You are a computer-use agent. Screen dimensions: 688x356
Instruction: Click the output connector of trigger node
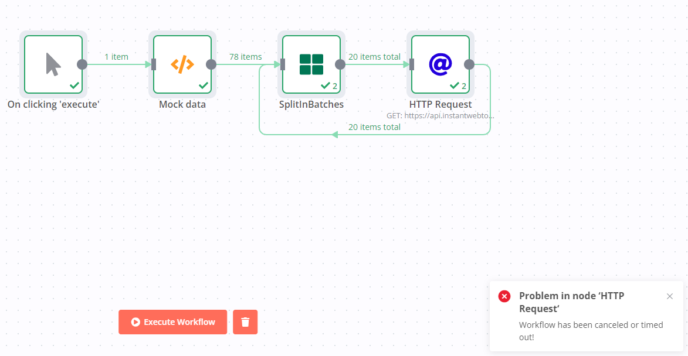(x=82, y=64)
